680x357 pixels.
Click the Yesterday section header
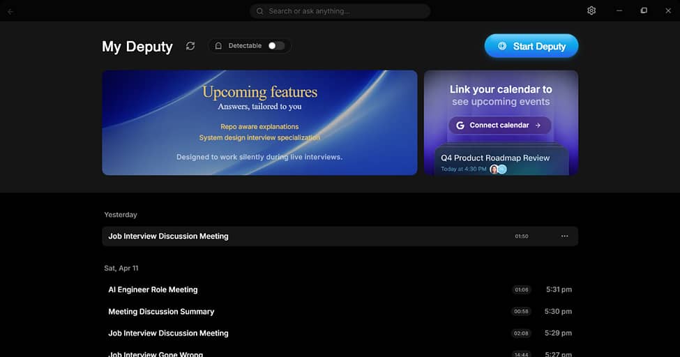121,215
